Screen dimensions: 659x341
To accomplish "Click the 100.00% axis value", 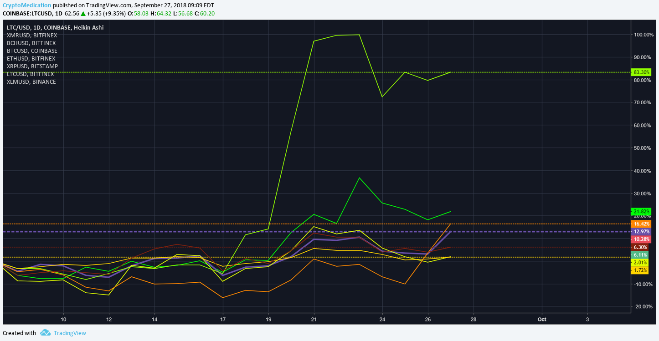I will coord(644,35).
